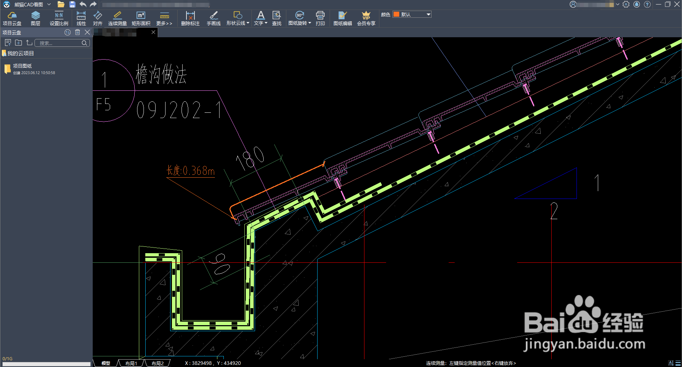The height and width of the screenshot is (367, 682).
Task: Redo the last action
Action: tap(93, 5)
